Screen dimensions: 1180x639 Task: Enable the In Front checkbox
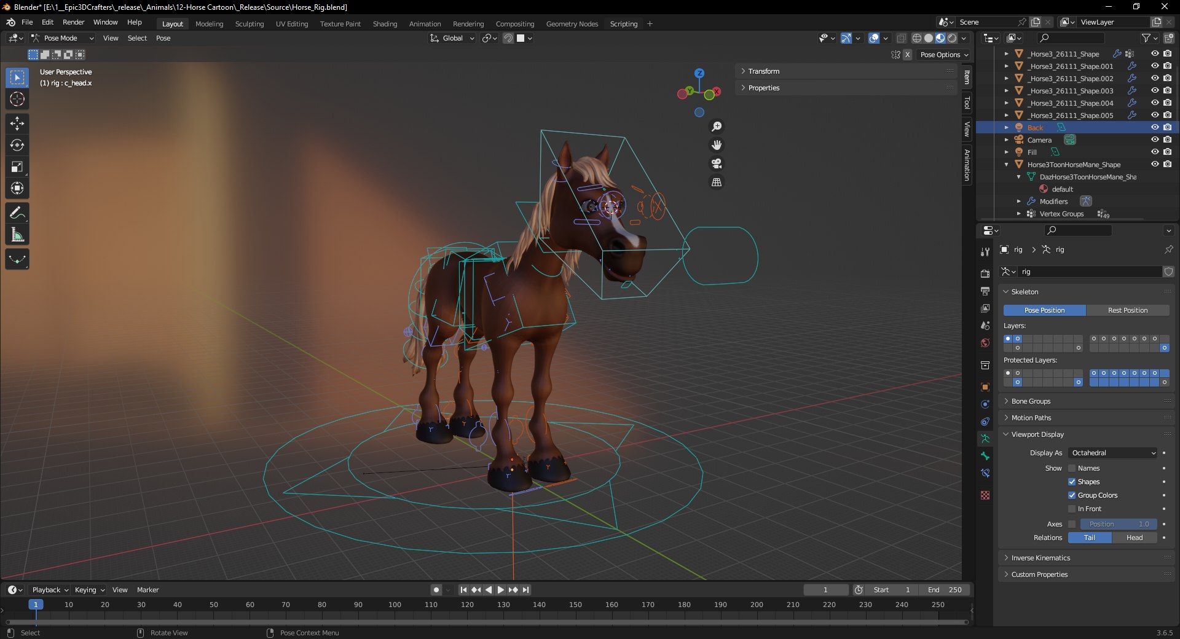click(1072, 509)
